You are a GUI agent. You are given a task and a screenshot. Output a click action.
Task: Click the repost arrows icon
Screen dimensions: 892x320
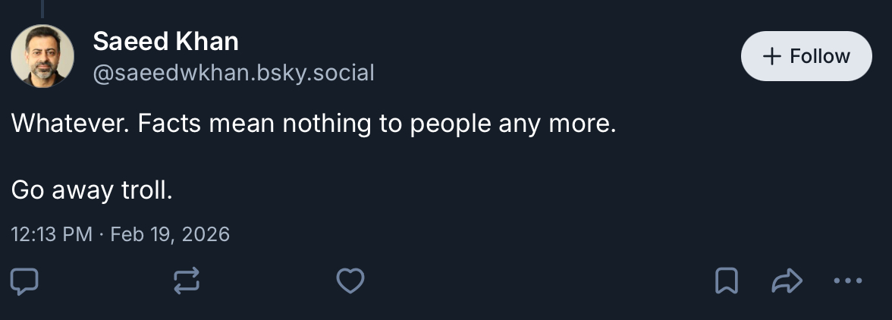tap(187, 281)
